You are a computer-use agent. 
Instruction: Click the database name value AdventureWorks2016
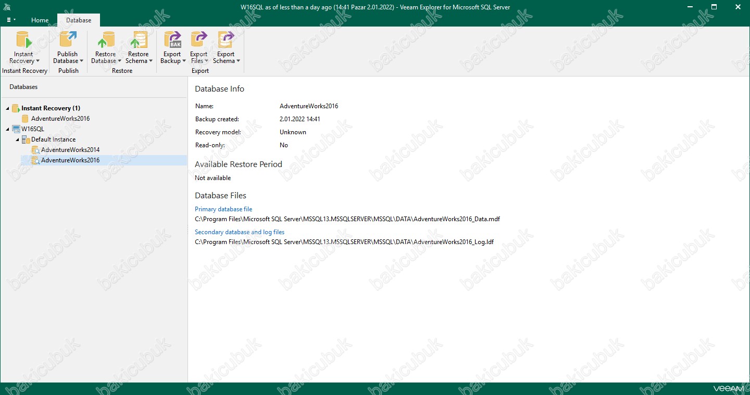[x=309, y=106]
